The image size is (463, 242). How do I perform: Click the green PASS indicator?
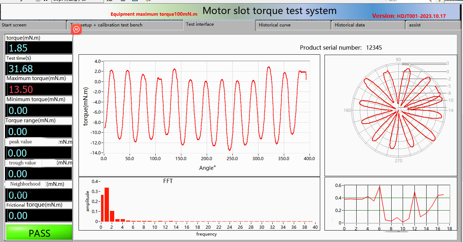click(39, 233)
